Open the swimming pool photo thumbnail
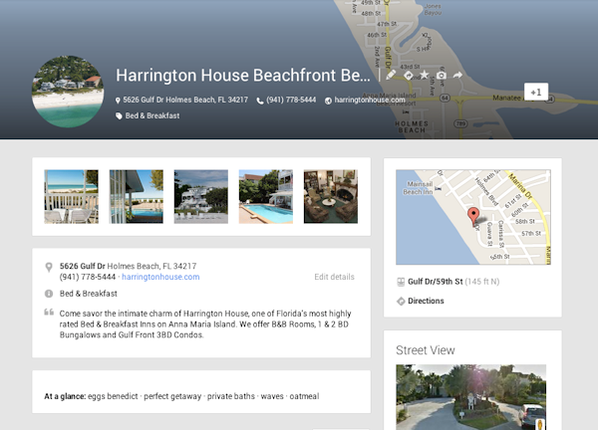 [266, 196]
